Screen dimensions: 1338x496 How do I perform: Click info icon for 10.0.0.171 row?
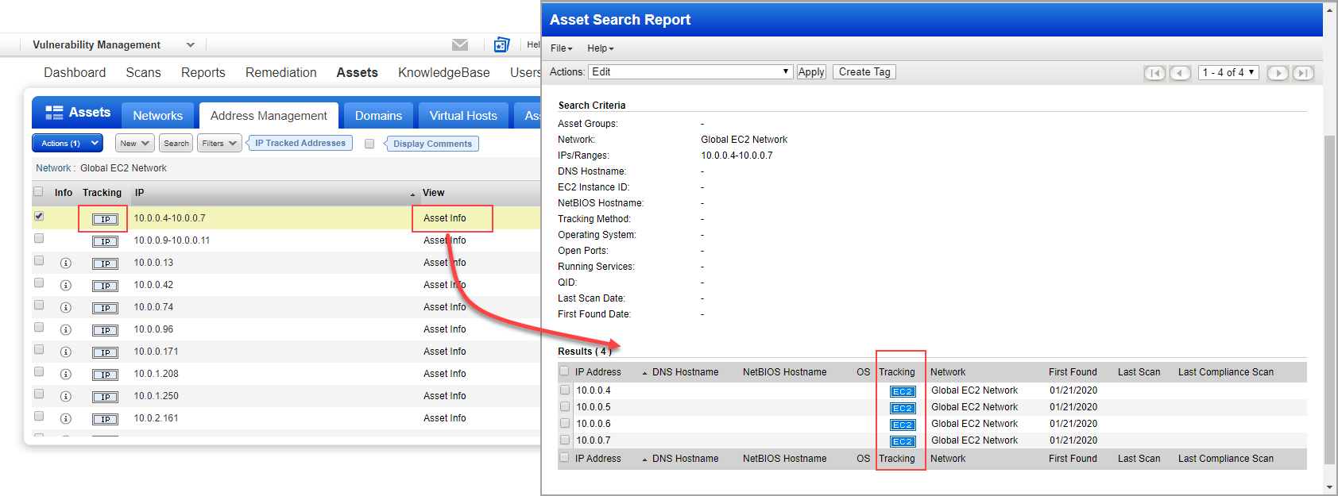[66, 352]
